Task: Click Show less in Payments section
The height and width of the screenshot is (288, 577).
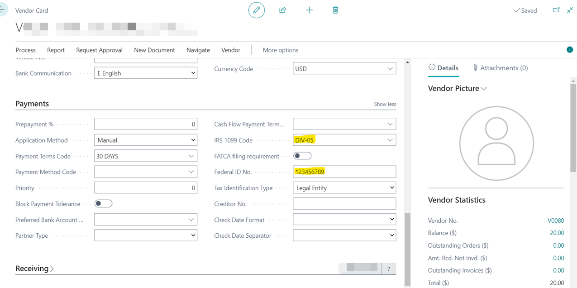Action: (x=385, y=104)
